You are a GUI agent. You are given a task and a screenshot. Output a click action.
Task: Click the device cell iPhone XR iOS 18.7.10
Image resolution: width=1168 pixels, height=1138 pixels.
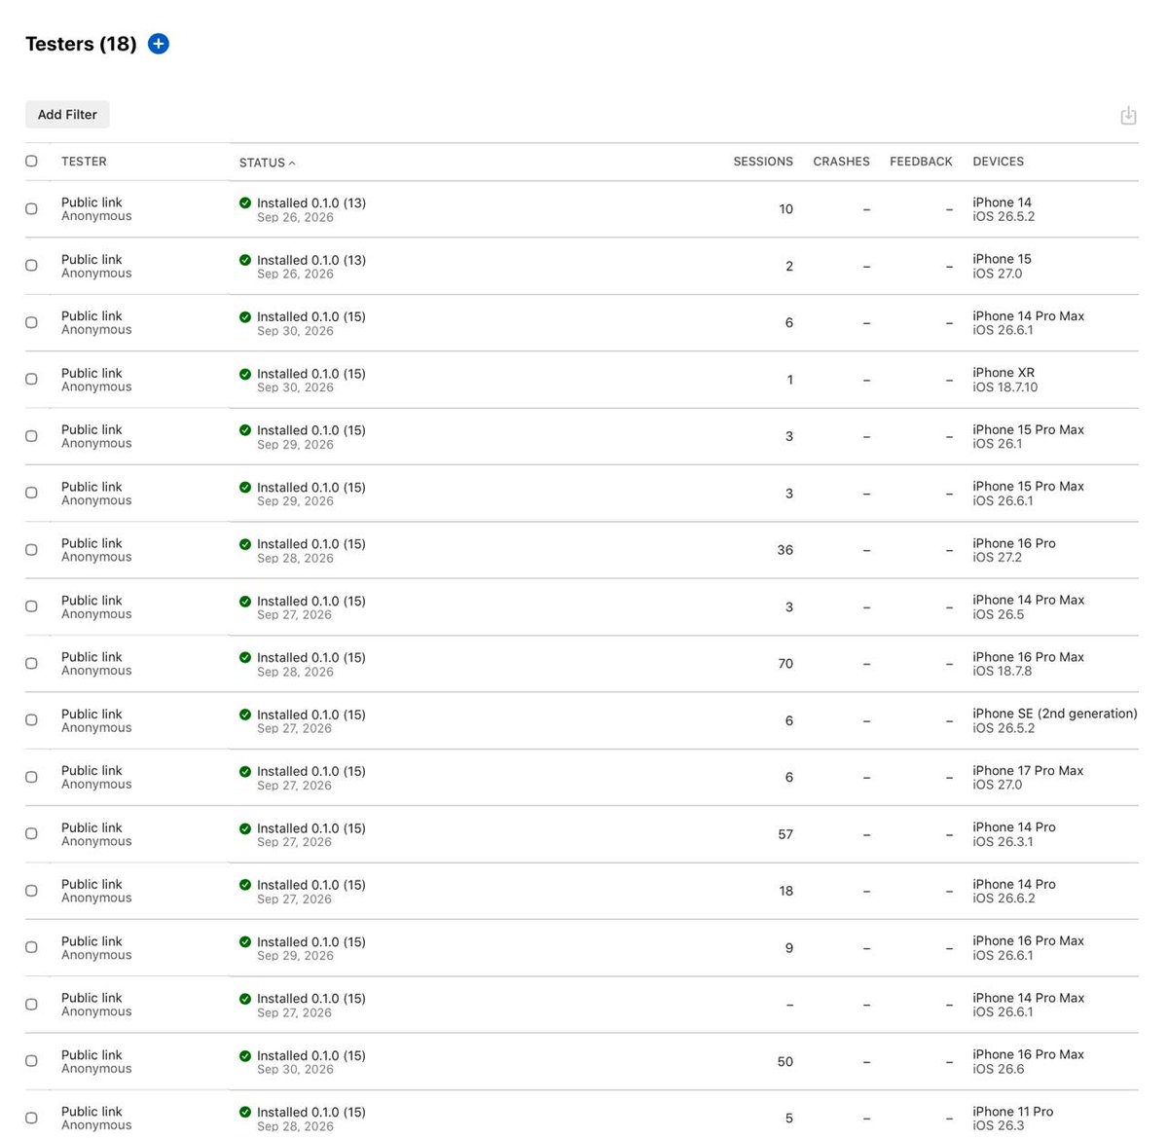pyautogui.click(x=1004, y=380)
